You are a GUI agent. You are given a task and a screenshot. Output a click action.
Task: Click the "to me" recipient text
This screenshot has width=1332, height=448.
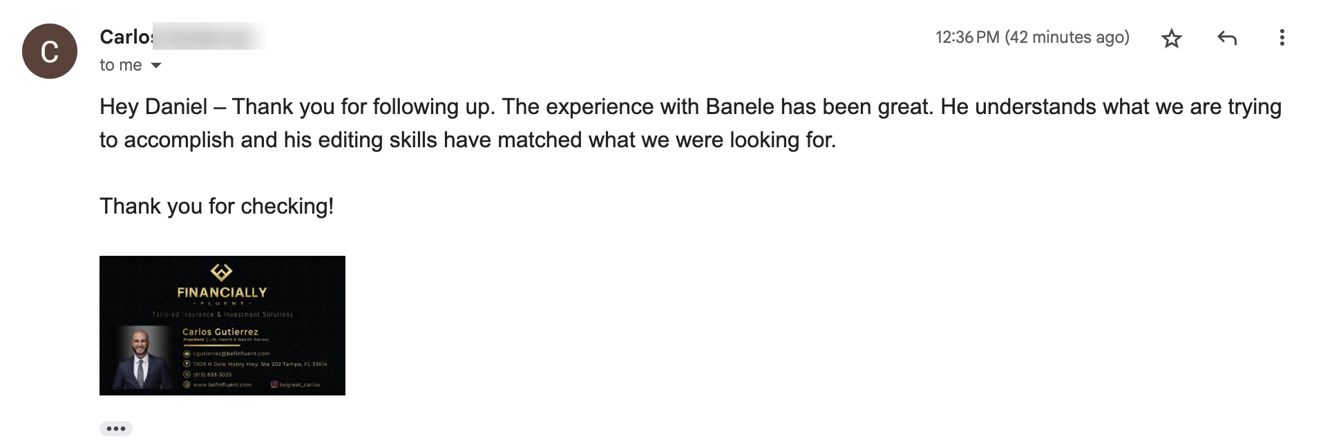pos(121,65)
